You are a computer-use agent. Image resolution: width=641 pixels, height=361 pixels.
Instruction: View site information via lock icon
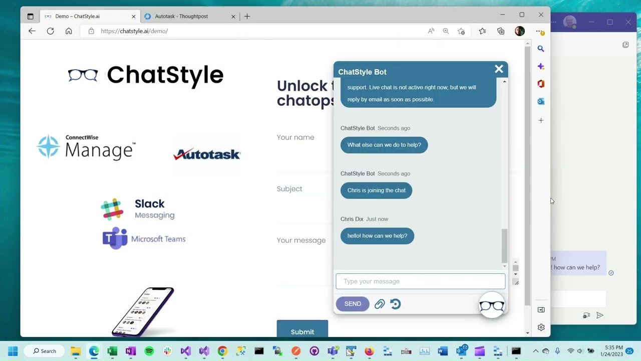pyautogui.click(x=91, y=31)
